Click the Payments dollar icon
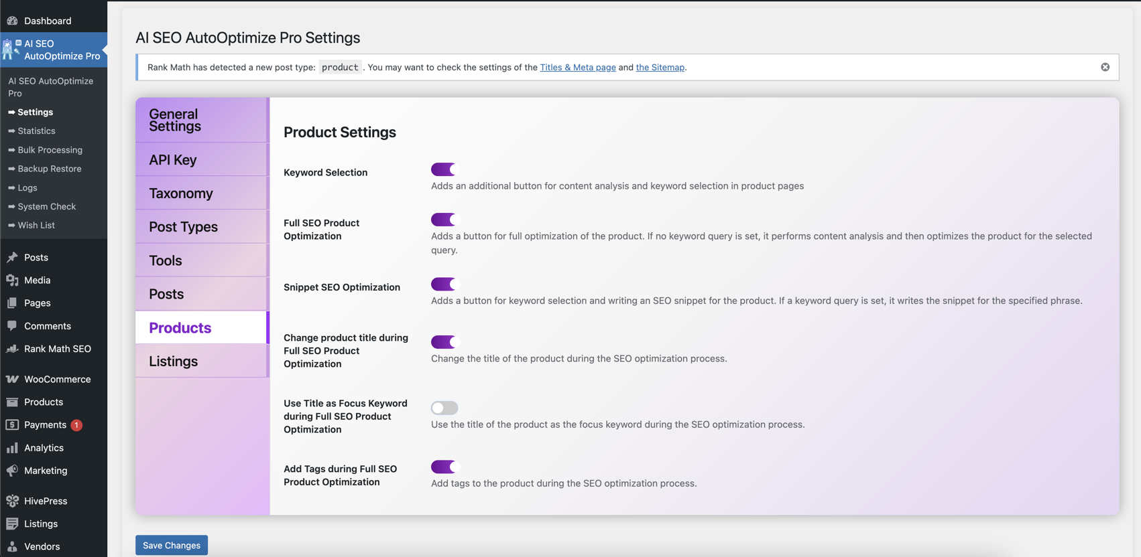This screenshot has width=1141, height=557. tap(12, 424)
